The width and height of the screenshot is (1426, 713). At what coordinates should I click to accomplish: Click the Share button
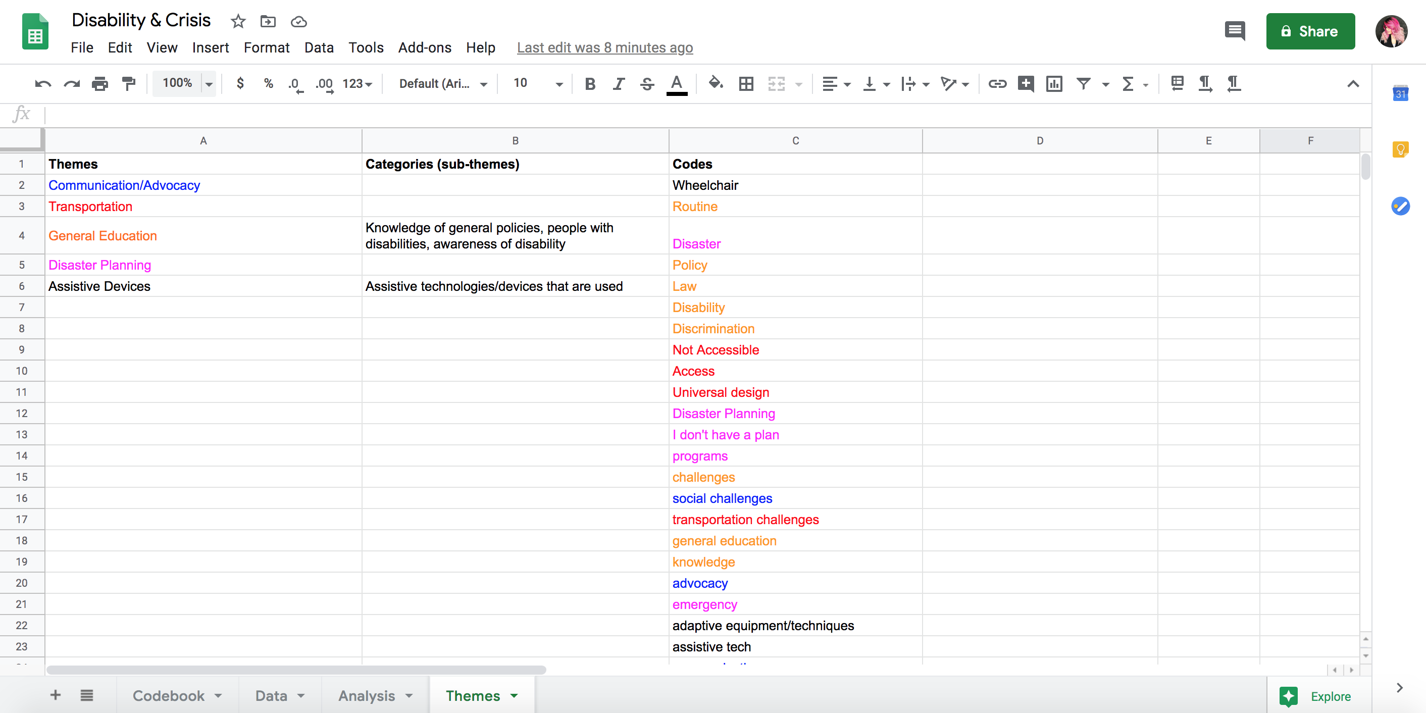pyautogui.click(x=1310, y=31)
